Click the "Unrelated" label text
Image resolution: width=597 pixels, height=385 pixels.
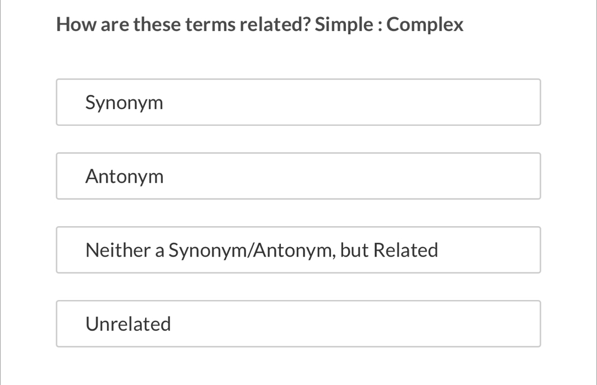pyautogui.click(x=129, y=324)
